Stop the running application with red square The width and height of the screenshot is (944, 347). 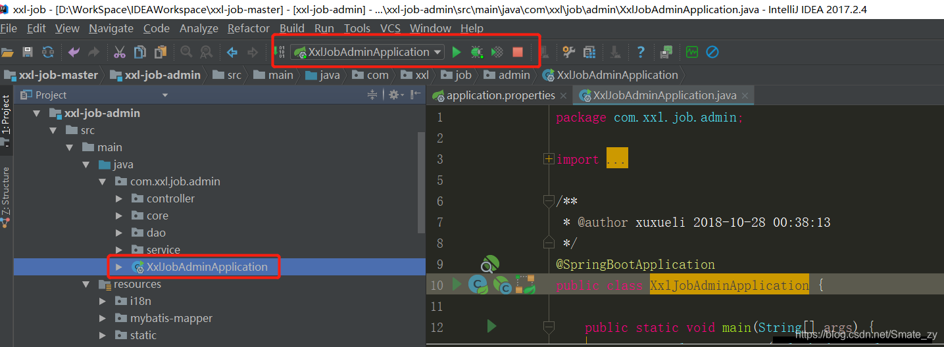pyautogui.click(x=518, y=52)
